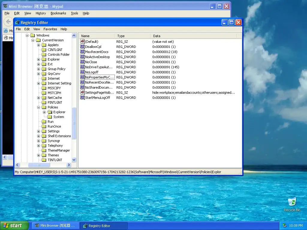This screenshot has height=230, width=307.
Task: Open the Registry Editor Edit menu
Action: (27, 29)
